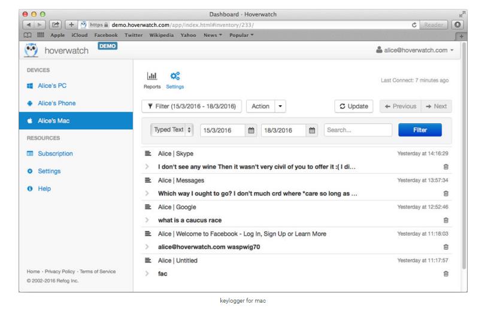Open the Privacy Policy link
The height and width of the screenshot is (314, 503).
(60, 272)
